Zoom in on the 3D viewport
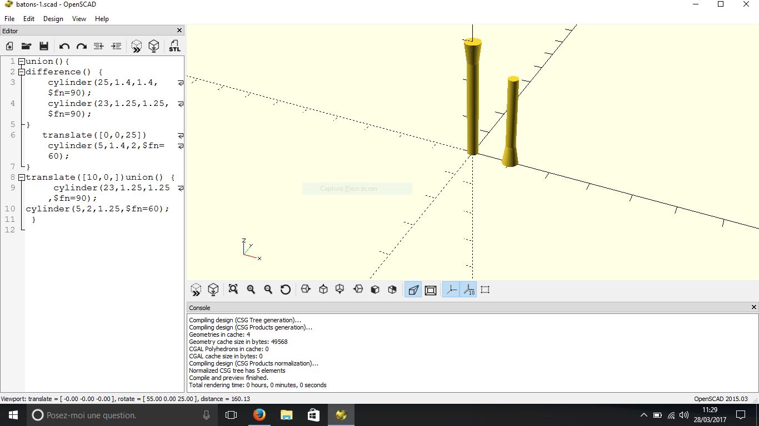The image size is (759, 426). coord(251,290)
